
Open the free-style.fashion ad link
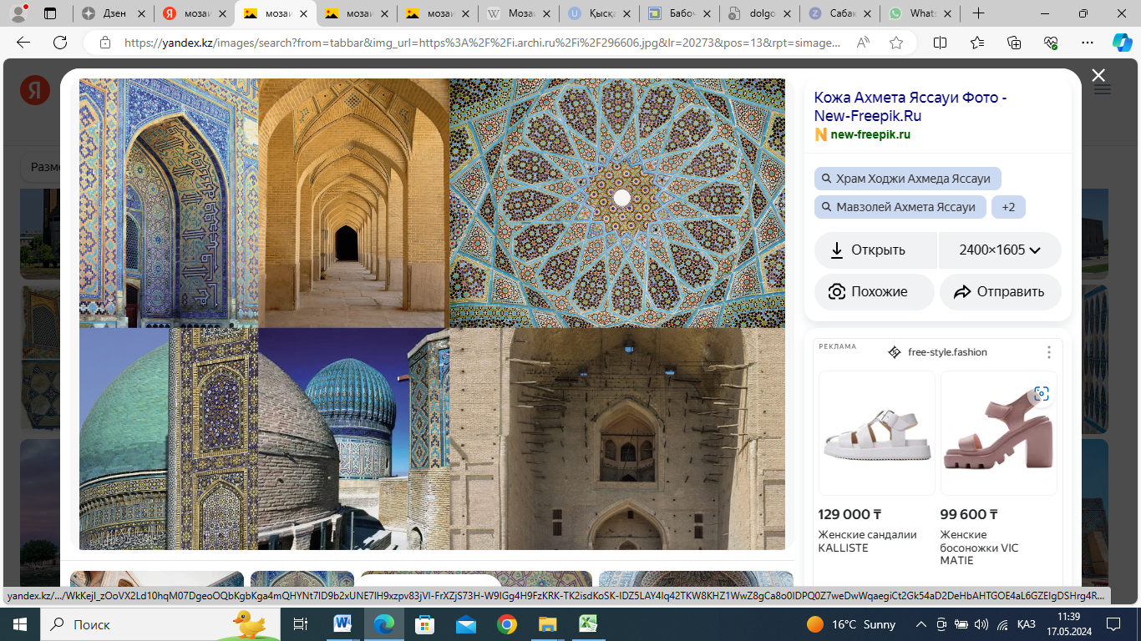[x=947, y=352]
